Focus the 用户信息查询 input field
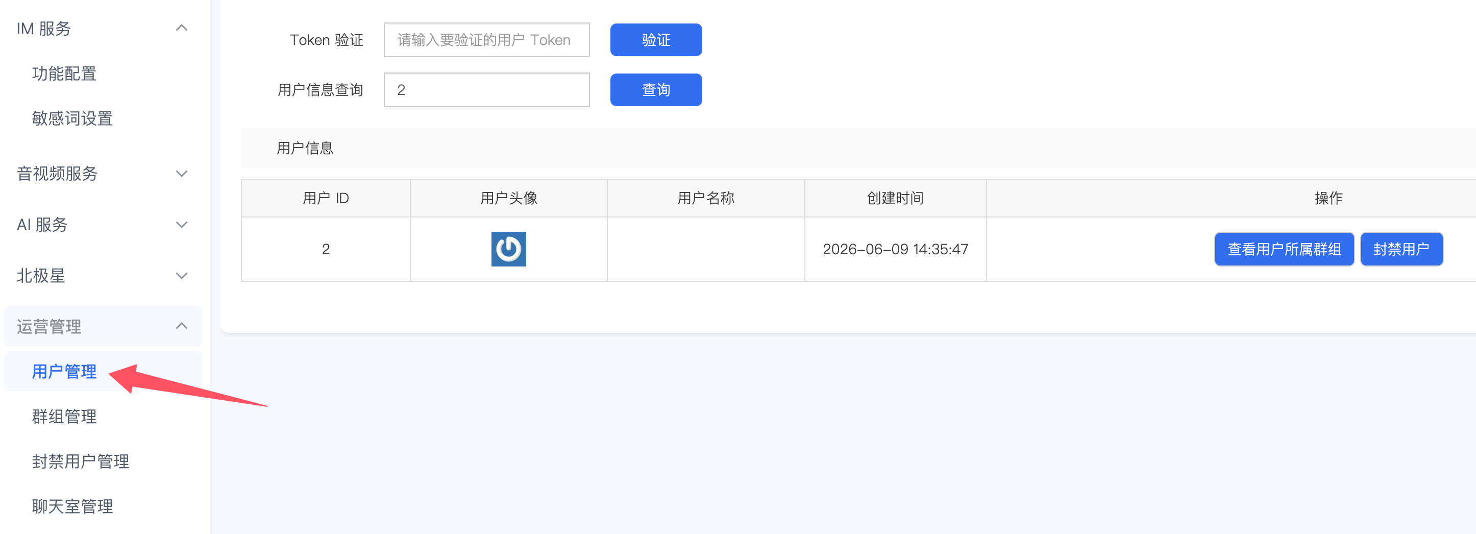 486,90
